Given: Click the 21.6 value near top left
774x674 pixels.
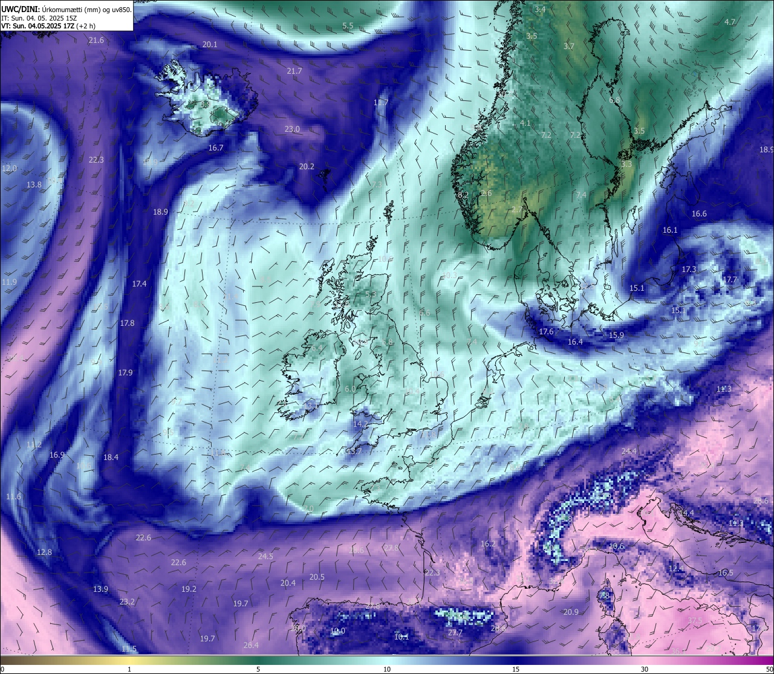Looking at the screenshot, I should (96, 41).
